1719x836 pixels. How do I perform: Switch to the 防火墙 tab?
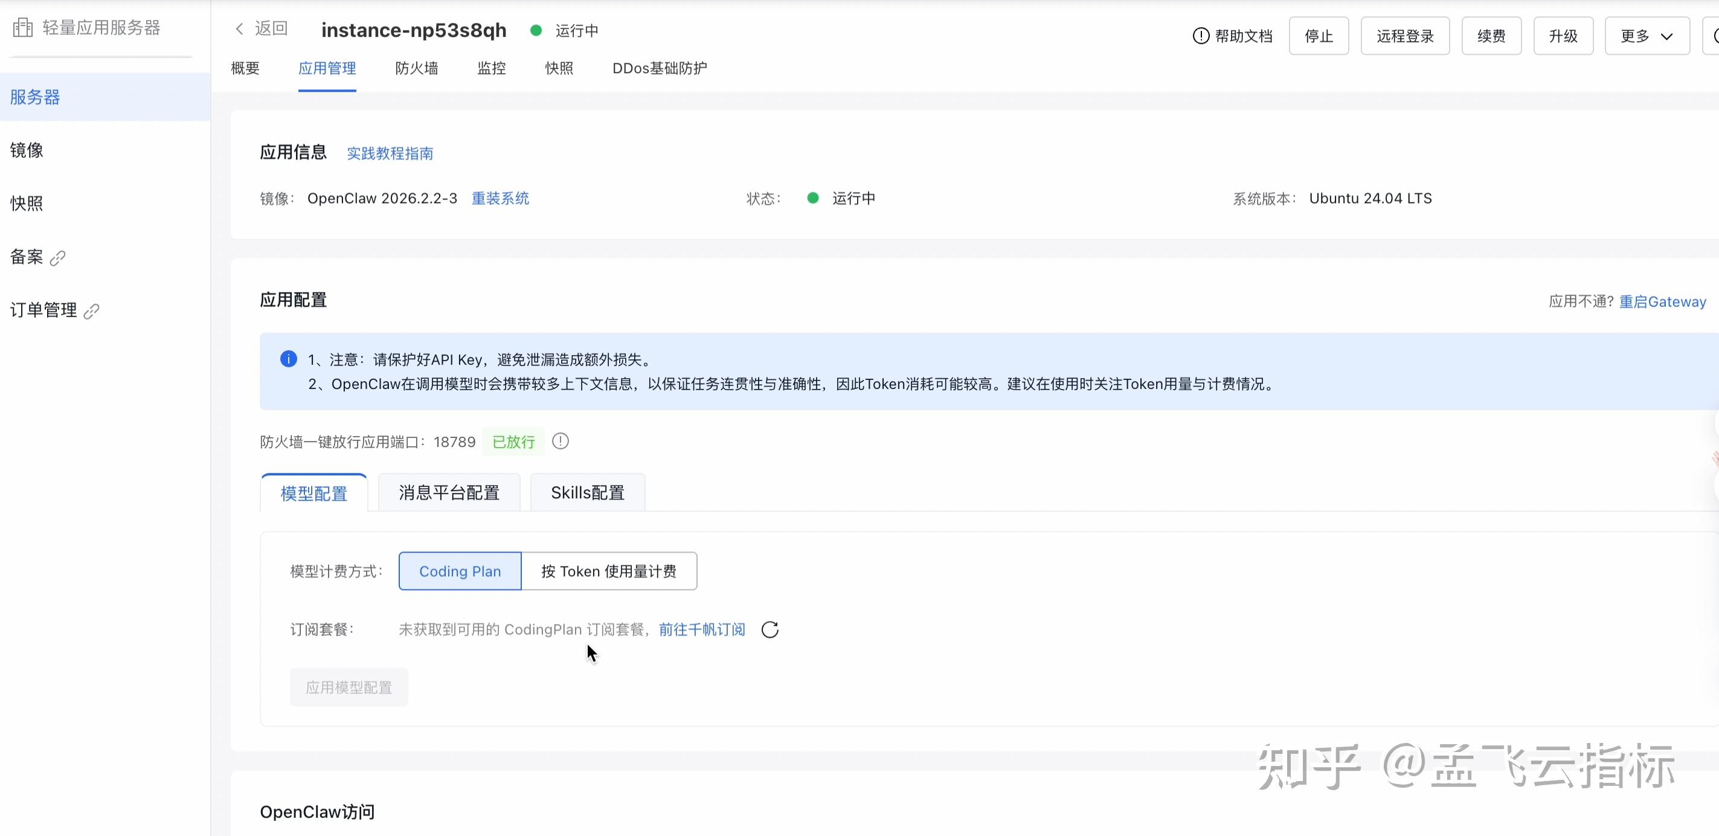(x=416, y=68)
